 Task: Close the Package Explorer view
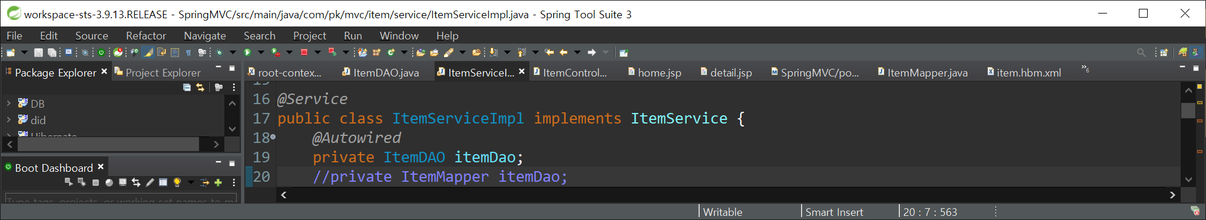coord(104,71)
